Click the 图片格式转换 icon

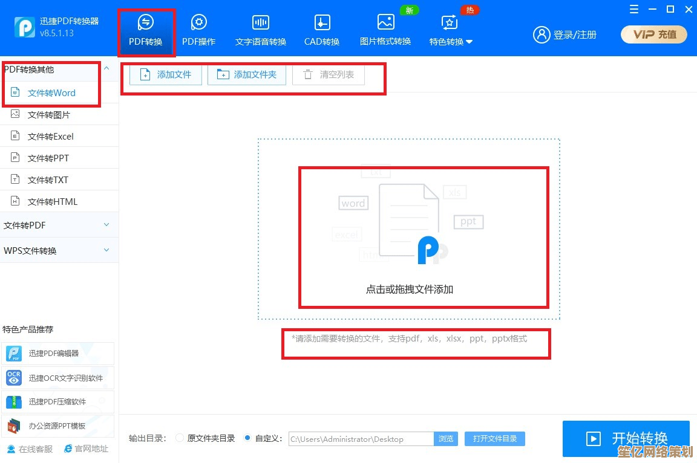[x=385, y=23]
